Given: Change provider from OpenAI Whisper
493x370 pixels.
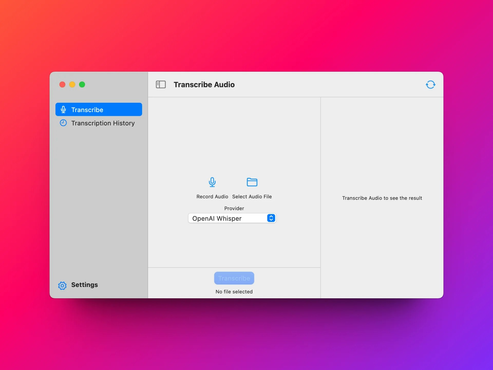Looking at the screenshot, I should point(232,218).
